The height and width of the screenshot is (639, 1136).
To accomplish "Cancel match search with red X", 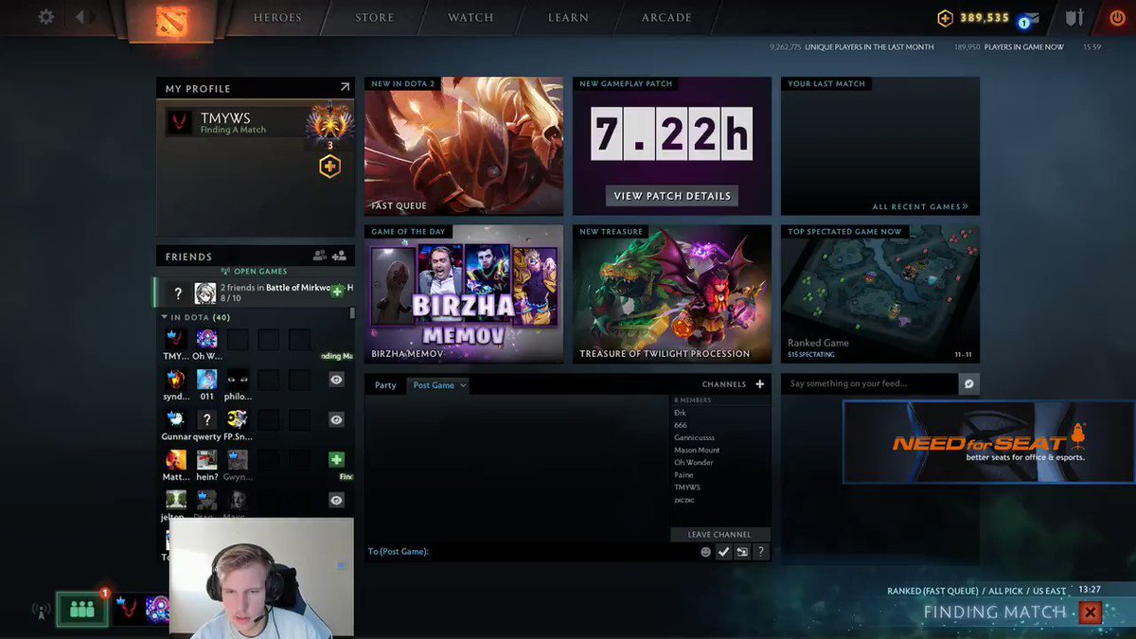I will [1091, 612].
